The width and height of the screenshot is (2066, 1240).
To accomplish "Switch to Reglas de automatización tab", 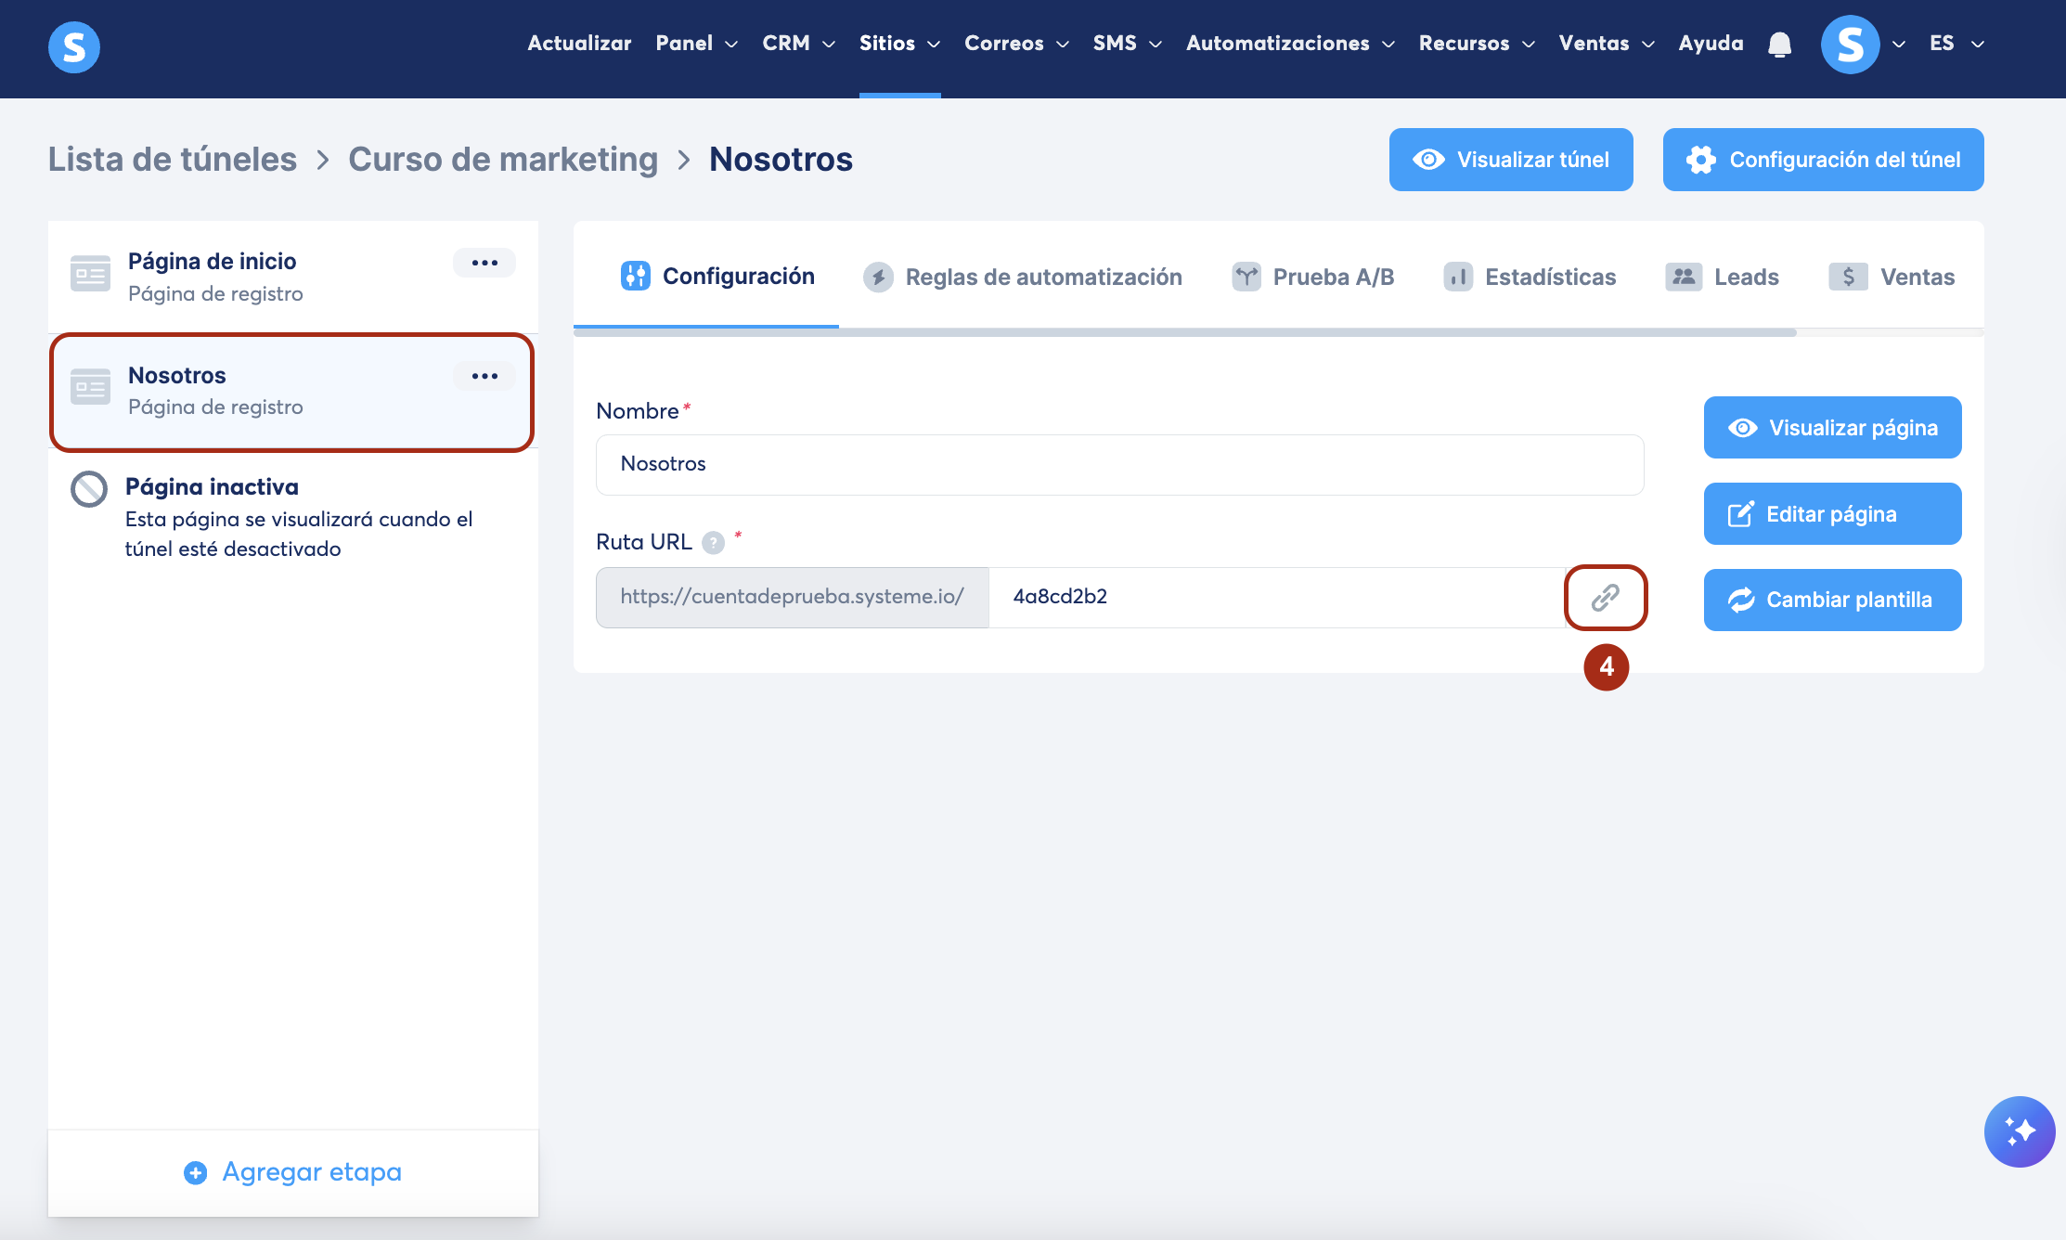I will [x=1023, y=277].
